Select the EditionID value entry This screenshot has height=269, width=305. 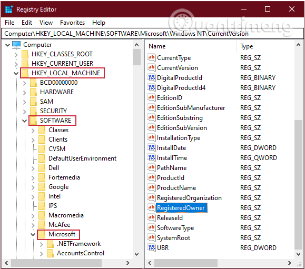click(x=170, y=98)
